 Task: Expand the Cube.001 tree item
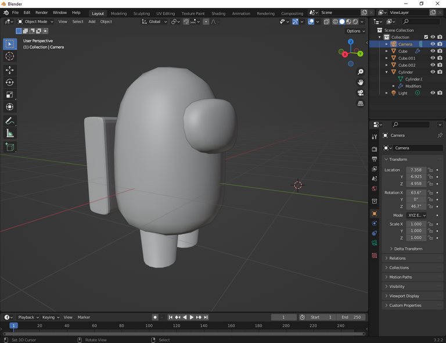click(x=386, y=58)
